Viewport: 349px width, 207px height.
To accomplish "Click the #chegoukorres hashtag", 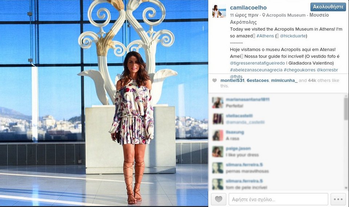I will click(x=300, y=70).
